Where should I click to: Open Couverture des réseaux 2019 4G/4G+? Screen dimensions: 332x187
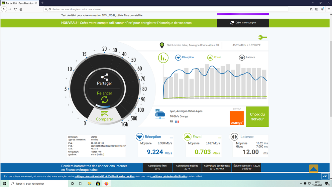pos(217,167)
